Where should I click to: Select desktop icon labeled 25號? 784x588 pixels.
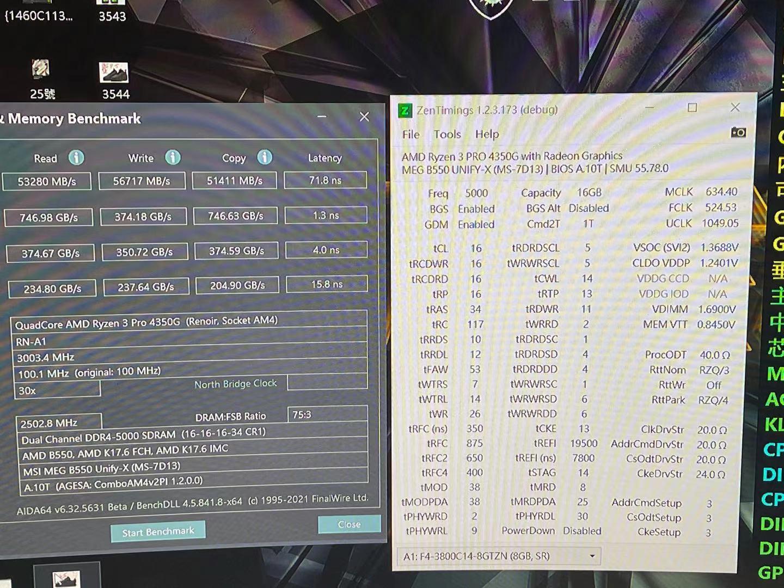coord(42,79)
